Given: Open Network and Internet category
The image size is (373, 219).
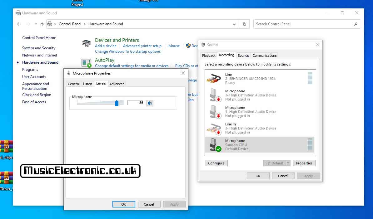Looking at the screenshot, I should pyautogui.click(x=40, y=55).
